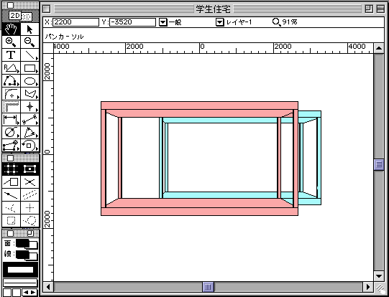
Task: Click the fill (面) color swatch
Action: coord(27,245)
